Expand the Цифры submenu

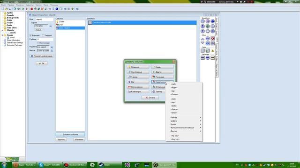tap(184, 121)
